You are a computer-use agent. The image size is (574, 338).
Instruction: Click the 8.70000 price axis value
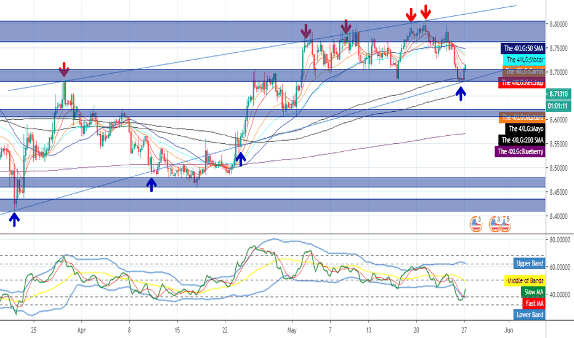pyautogui.click(x=558, y=73)
